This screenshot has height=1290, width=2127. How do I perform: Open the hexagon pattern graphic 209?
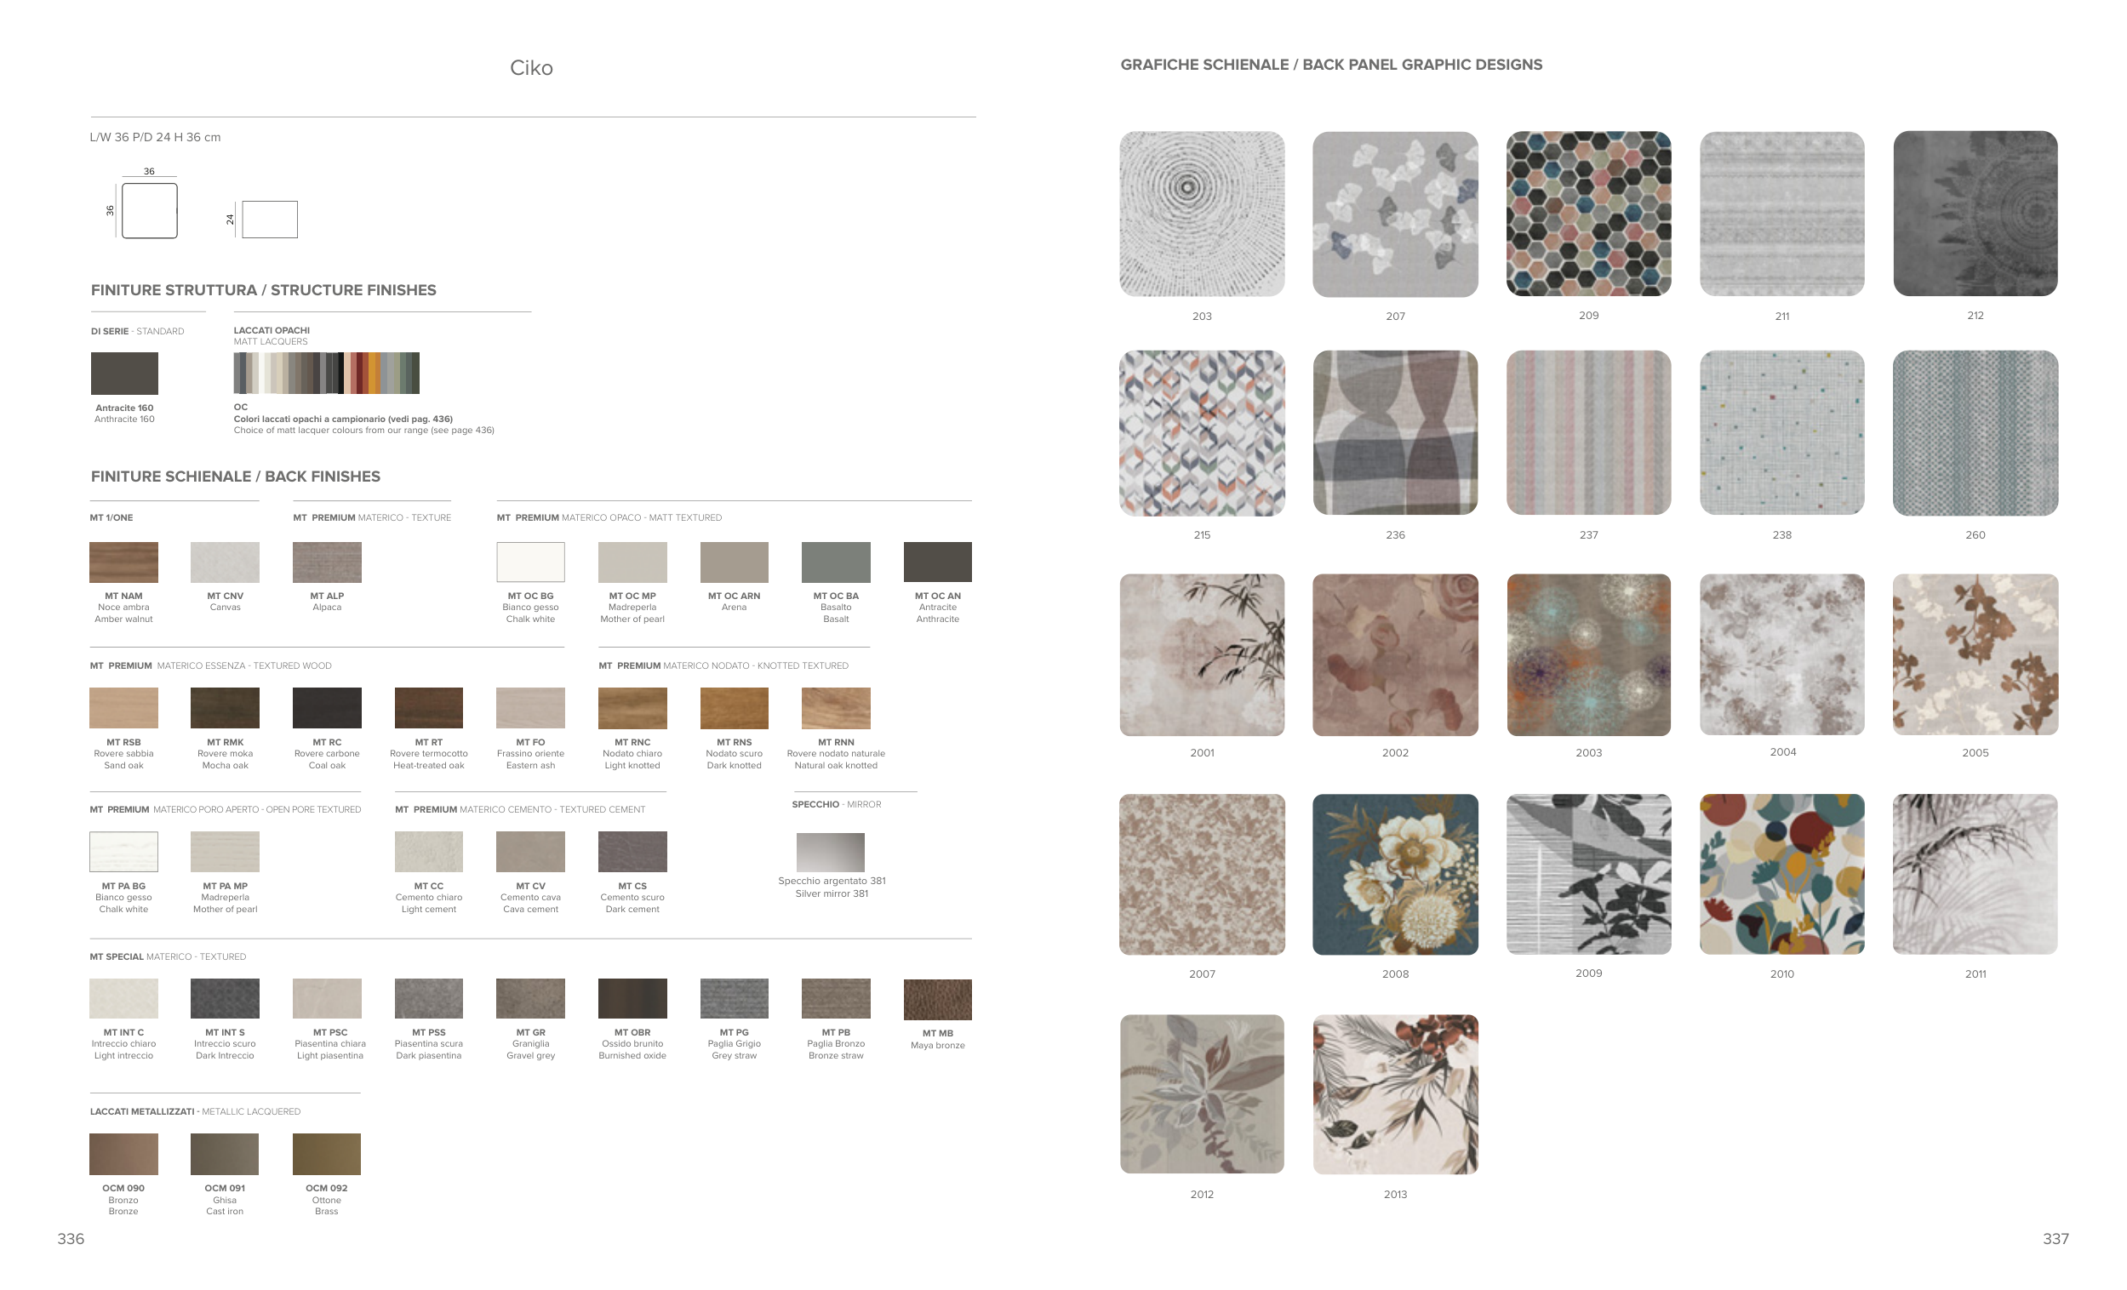coord(1587,213)
